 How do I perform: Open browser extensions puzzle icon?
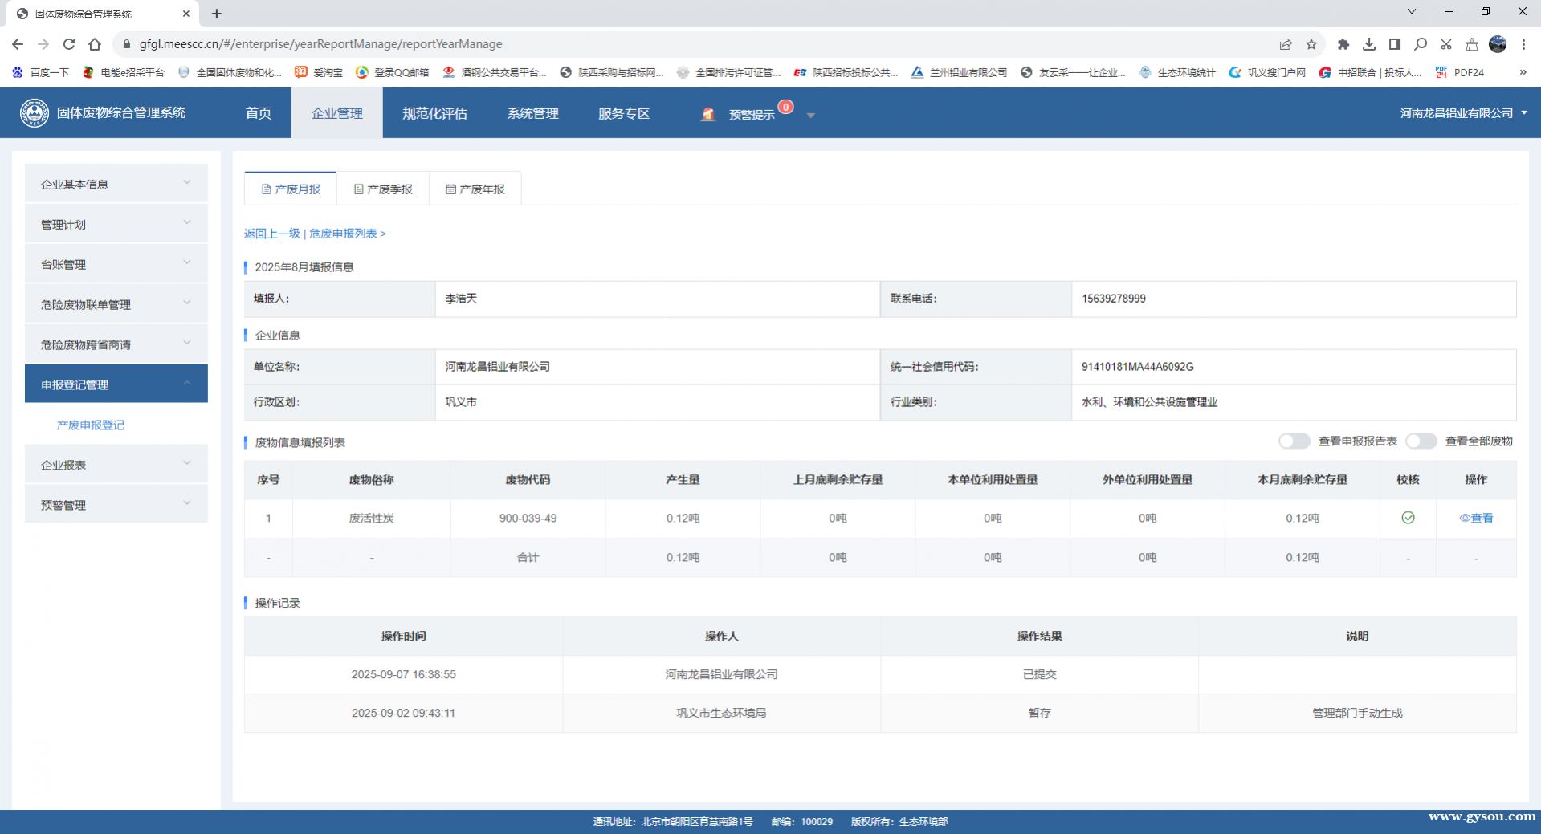[x=1343, y=44]
